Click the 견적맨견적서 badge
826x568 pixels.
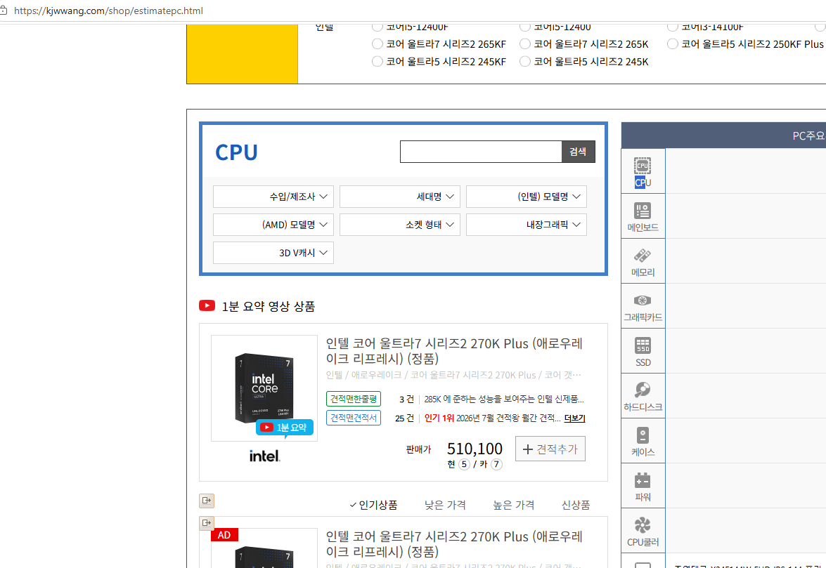pyautogui.click(x=354, y=418)
